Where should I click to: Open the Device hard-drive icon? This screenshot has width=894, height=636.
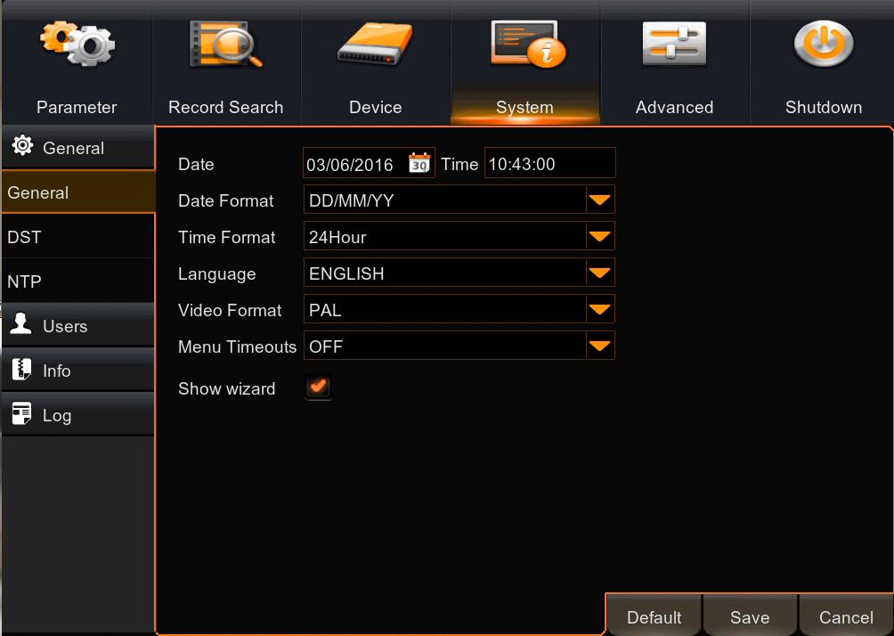pyautogui.click(x=375, y=44)
